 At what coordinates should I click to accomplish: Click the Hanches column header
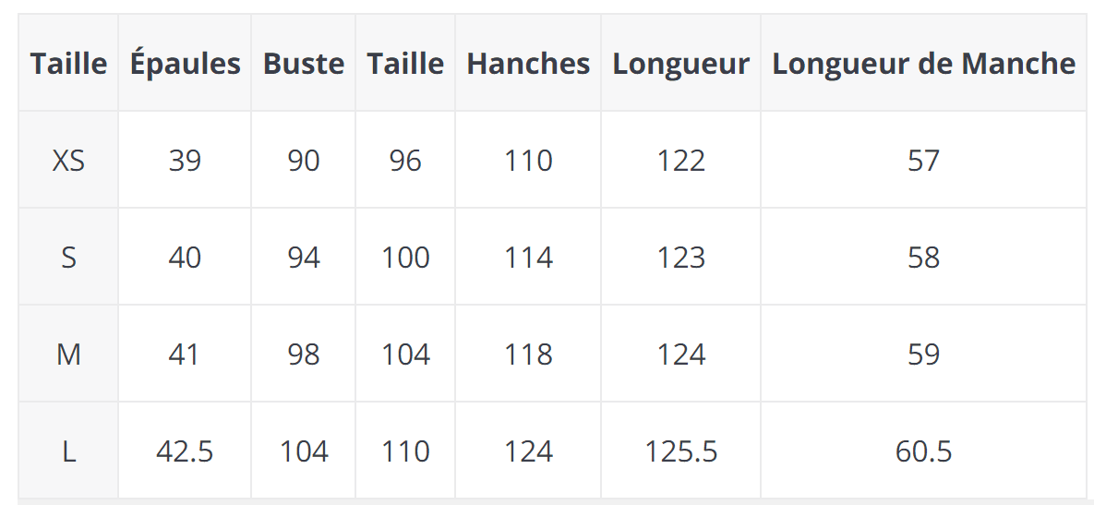coord(528,64)
